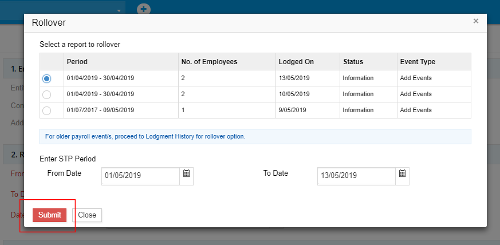Click into the To Date field
Image resolution: width=500 pixels, height=245 pixels.
click(x=356, y=176)
